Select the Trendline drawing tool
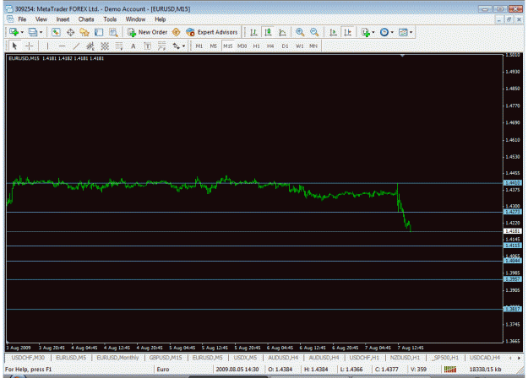Viewport: 528px width, 378px height. [76, 46]
